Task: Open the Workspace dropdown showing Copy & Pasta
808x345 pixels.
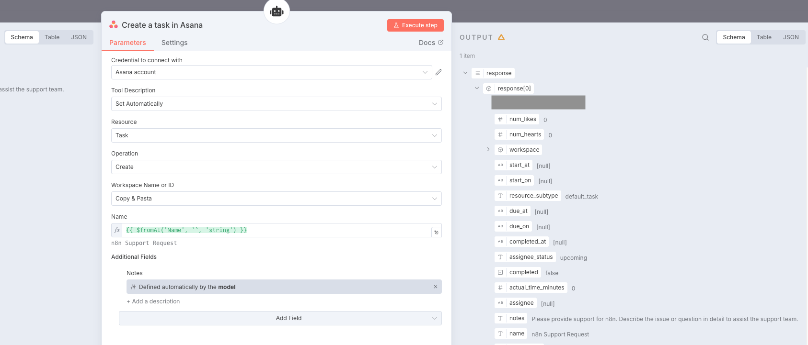Action: [277, 199]
